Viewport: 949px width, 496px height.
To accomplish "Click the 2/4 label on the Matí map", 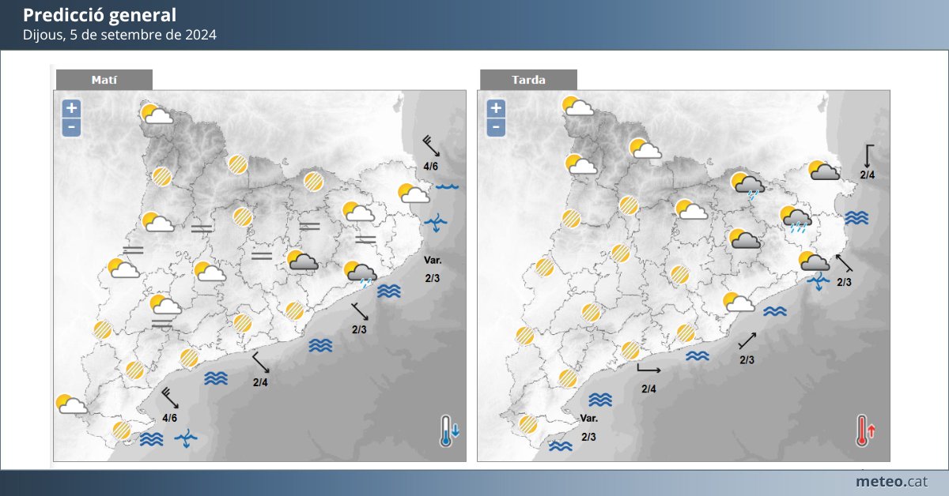I will pos(260,383).
